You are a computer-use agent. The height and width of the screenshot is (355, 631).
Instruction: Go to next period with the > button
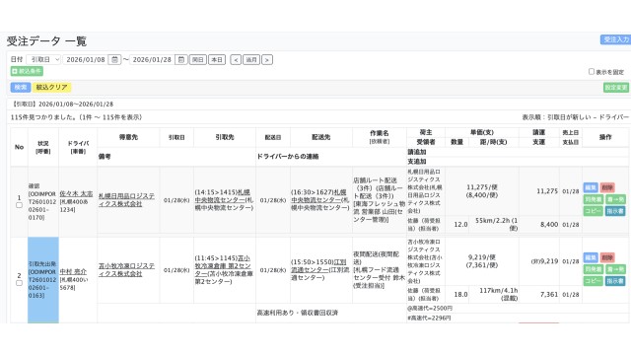[x=267, y=59]
